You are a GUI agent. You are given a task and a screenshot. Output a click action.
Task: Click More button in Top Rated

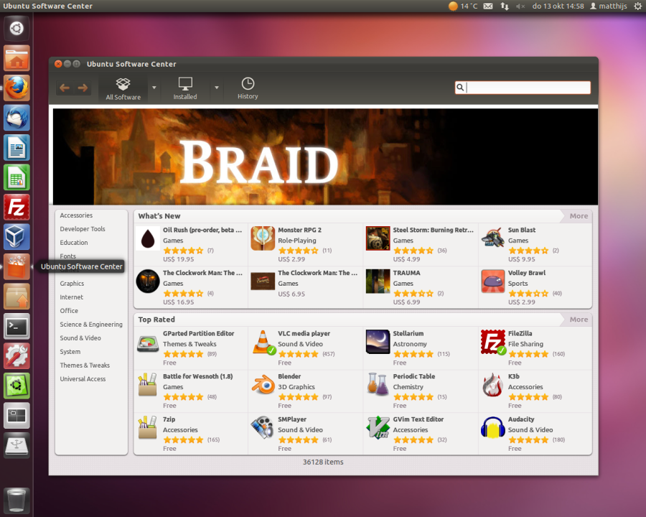click(x=578, y=320)
